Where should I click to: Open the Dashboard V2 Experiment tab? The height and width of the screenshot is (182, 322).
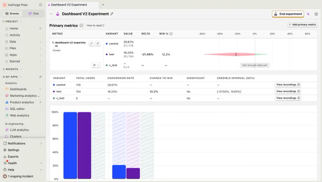click(x=69, y=5)
